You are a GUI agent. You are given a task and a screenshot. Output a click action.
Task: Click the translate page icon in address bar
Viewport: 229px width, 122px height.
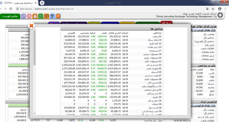point(207,9)
